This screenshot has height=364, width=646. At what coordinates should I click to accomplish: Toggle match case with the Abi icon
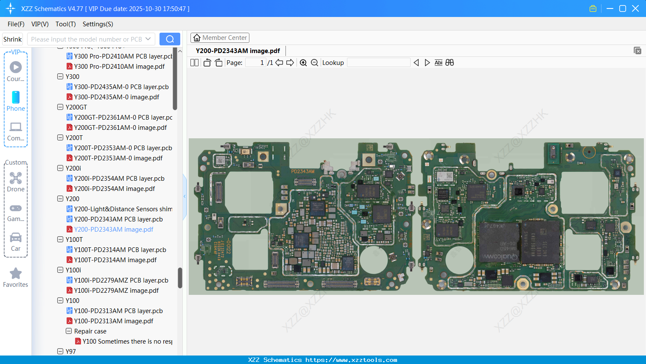[438, 62]
